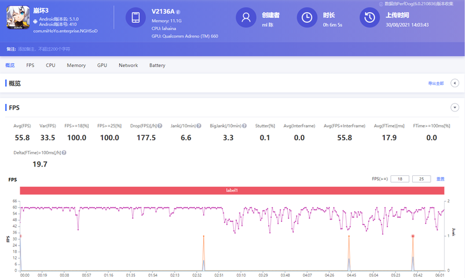Click the creator user avatar icon
Screen dimensions: 465x278
(245, 18)
